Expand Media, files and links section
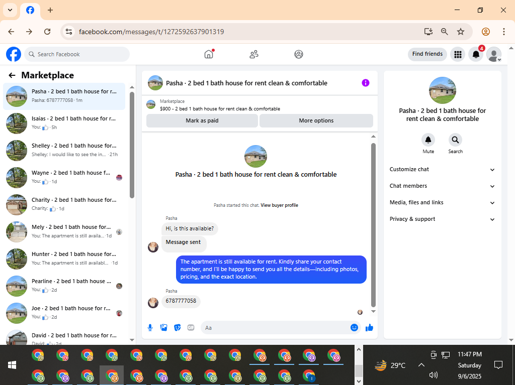This screenshot has width=515, height=385. (442, 203)
